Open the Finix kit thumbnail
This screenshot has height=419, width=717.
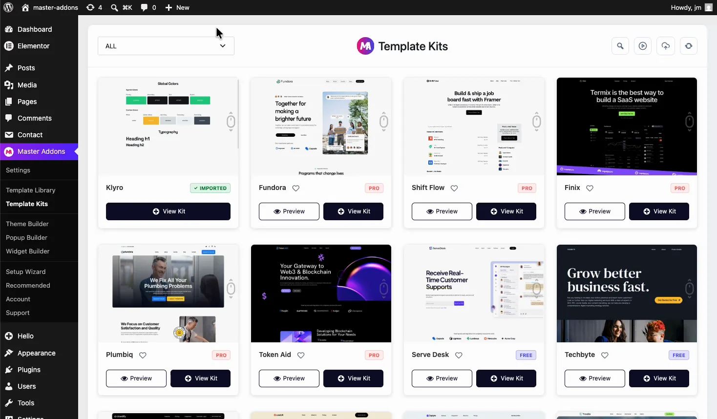coord(627,126)
